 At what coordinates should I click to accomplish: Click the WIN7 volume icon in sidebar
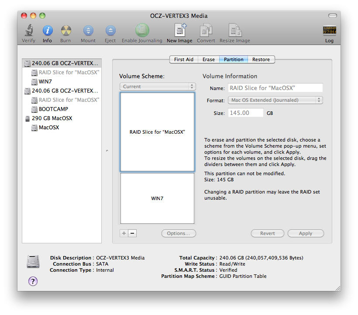click(34, 82)
